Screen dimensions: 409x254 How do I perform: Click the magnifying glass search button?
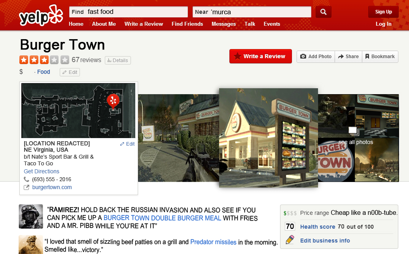(x=324, y=12)
